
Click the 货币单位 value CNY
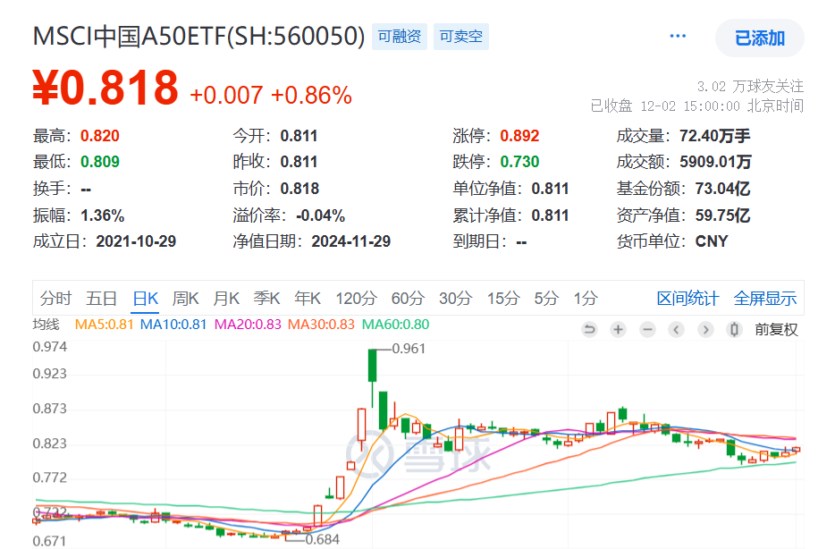pyautogui.click(x=712, y=241)
